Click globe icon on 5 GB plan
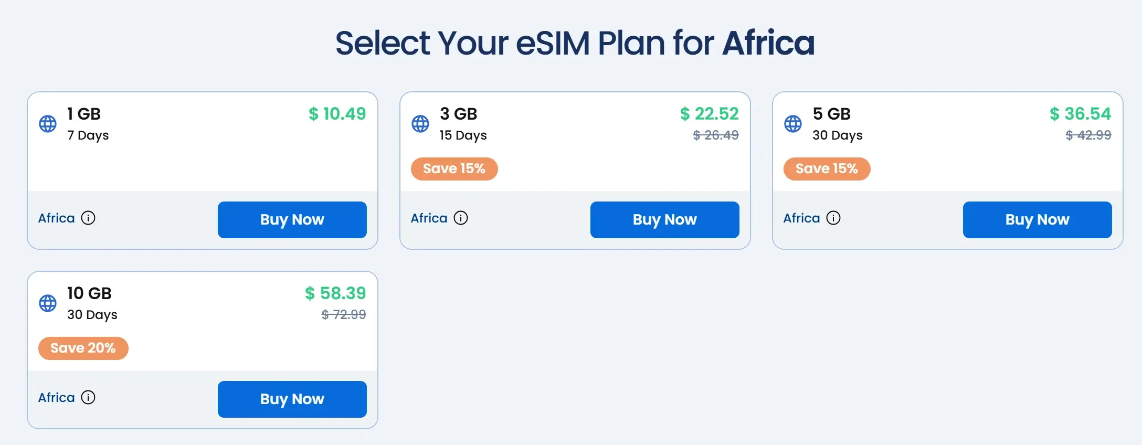This screenshot has height=445, width=1142. point(793,124)
